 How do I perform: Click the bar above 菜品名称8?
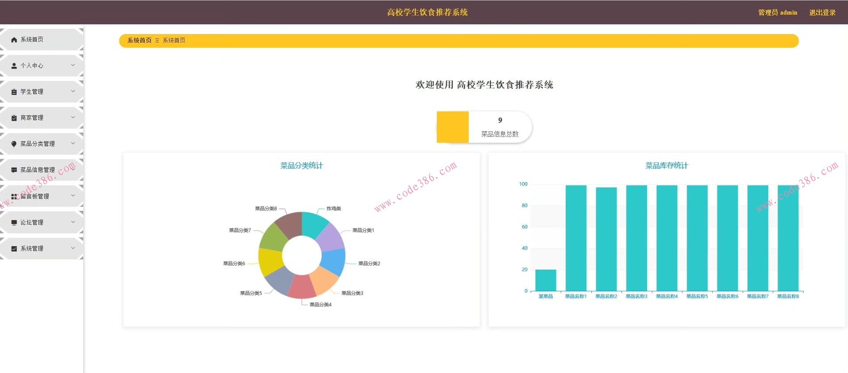788,238
